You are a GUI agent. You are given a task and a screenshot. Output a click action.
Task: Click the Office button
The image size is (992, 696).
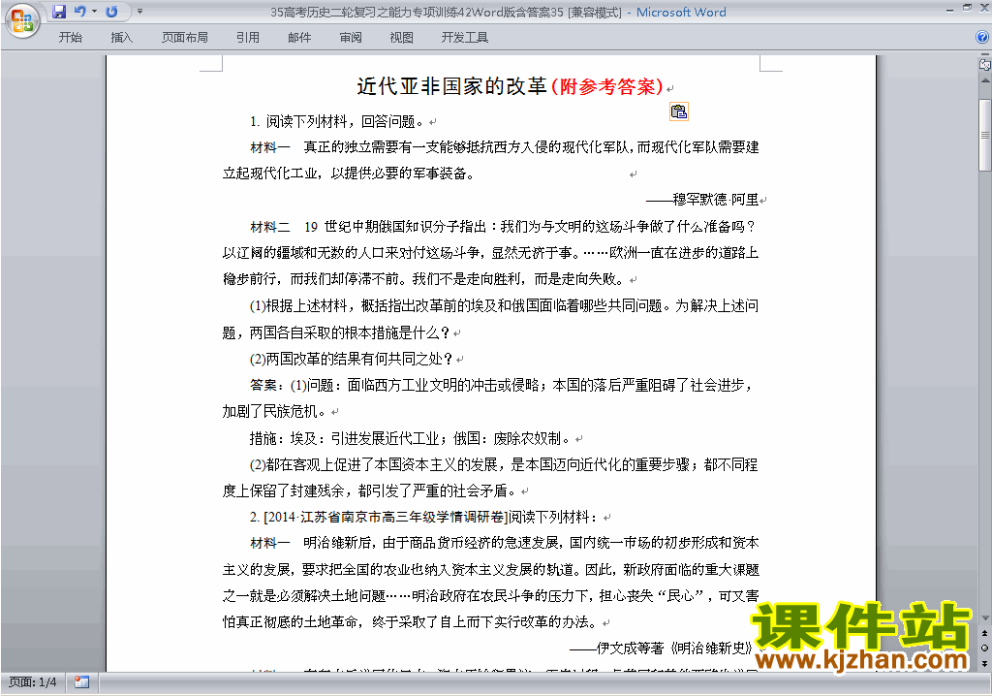point(21,21)
